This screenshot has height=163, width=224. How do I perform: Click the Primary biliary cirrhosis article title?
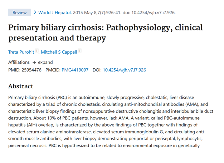(106, 33)
